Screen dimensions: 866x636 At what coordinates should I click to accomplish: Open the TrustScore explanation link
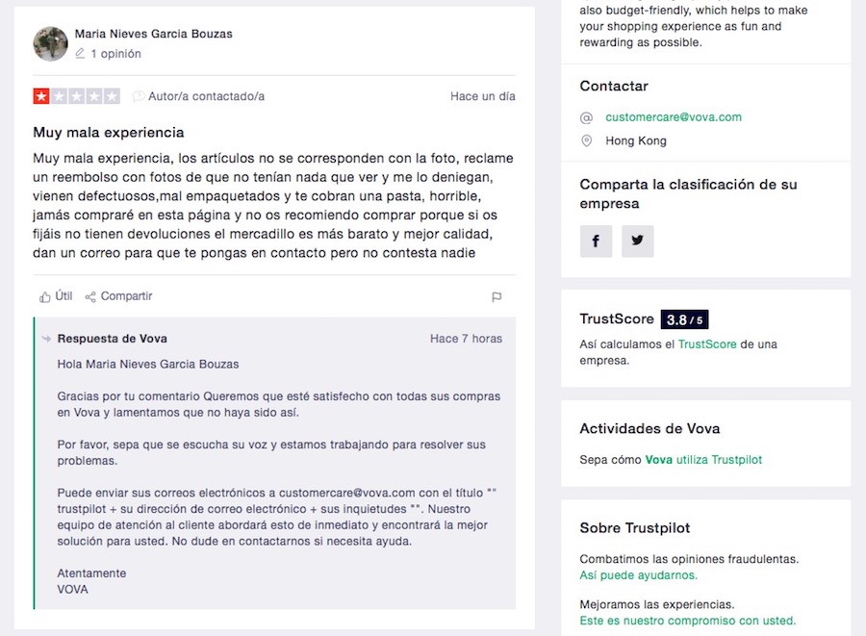coord(707,343)
